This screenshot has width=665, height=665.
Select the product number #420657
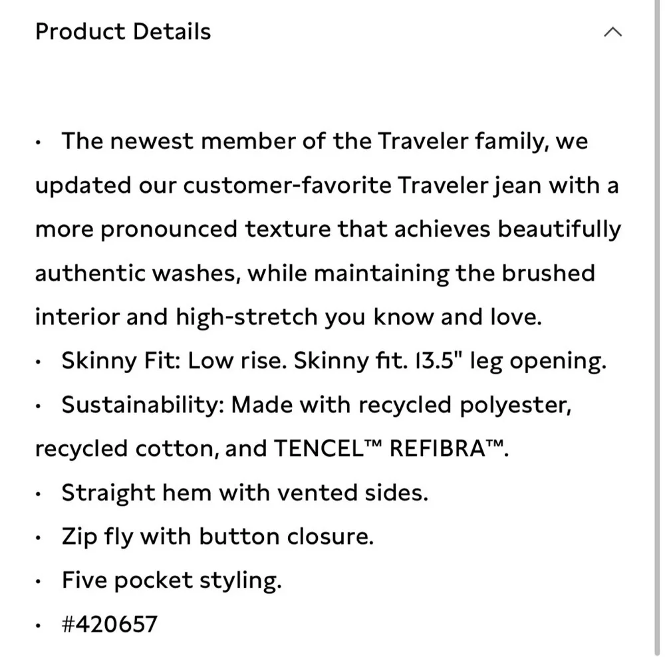point(110,624)
